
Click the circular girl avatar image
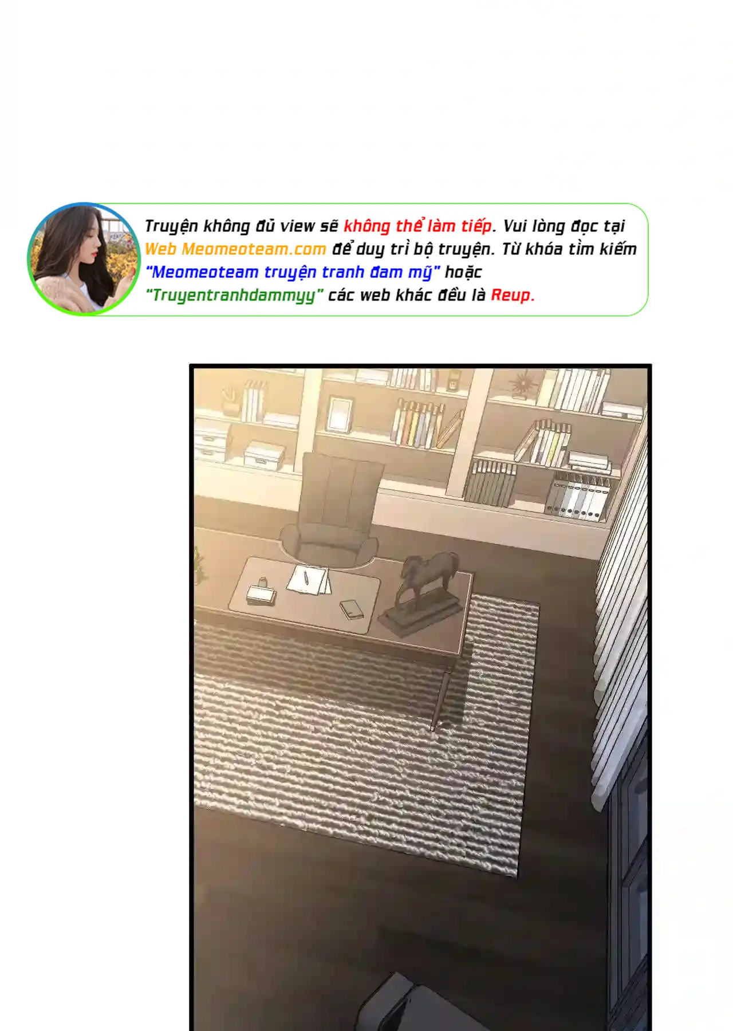click(84, 259)
